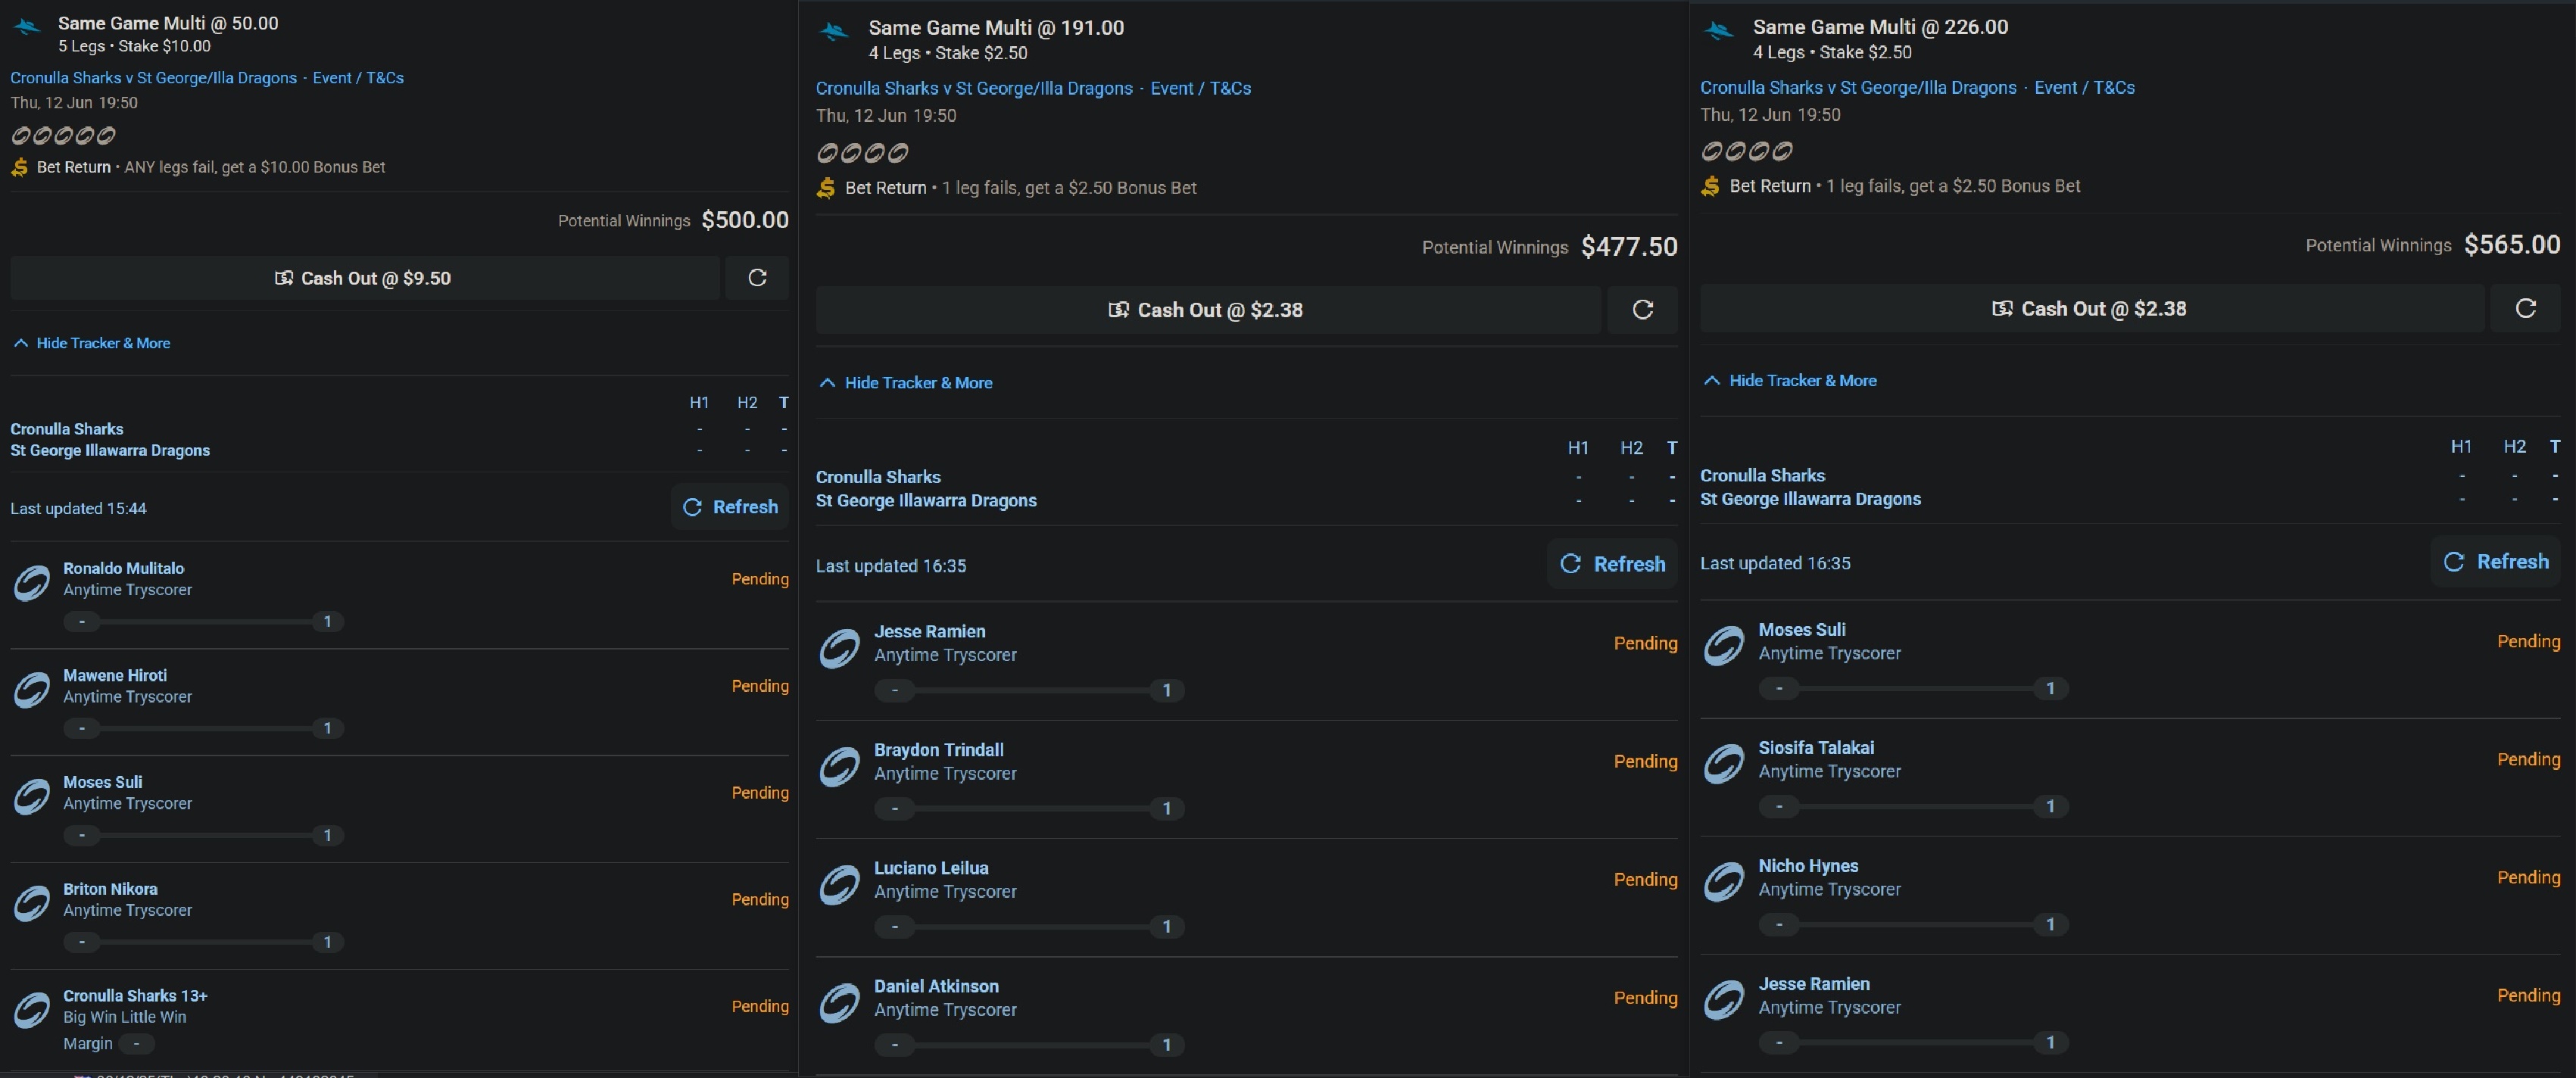Open Event / T&Cs link in the 191.00 multi
This screenshot has width=2576, height=1078.
pos(1200,88)
